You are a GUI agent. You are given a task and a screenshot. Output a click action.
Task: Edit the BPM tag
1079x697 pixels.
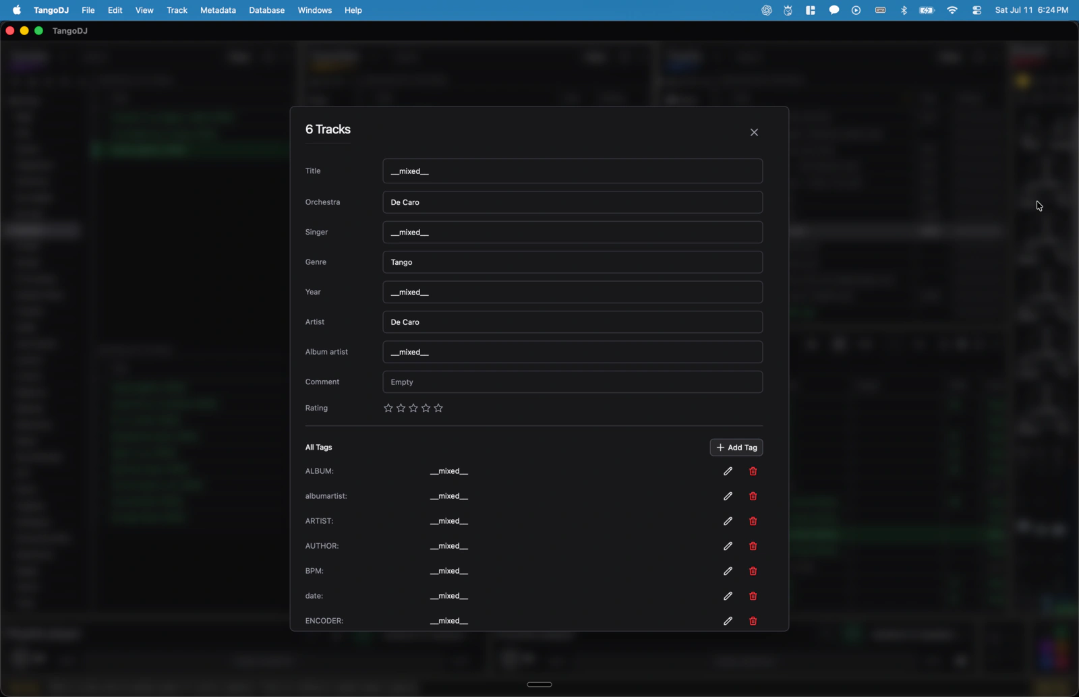pyautogui.click(x=728, y=571)
